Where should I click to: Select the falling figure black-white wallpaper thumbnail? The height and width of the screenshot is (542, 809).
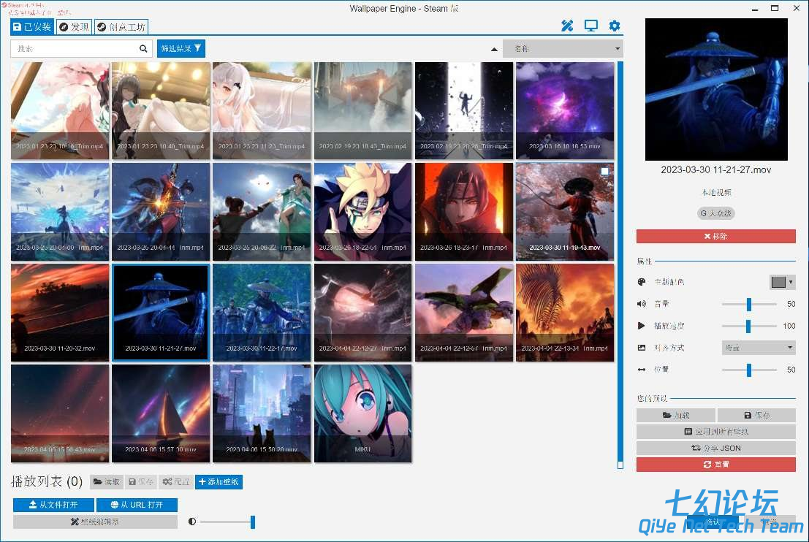coord(464,110)
